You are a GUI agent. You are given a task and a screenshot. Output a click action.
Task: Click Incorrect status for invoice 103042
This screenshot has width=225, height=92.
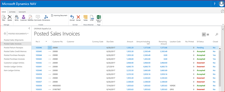[201, 63]
